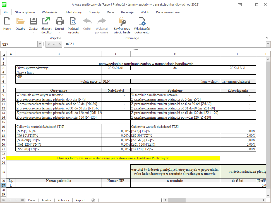This screenshot has height=203, width=271.
Task: Expand the formula bar dropdown arrow
Action: click(x=268, y=44)
